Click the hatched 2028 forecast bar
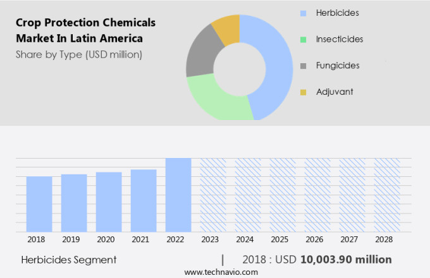 386,195
